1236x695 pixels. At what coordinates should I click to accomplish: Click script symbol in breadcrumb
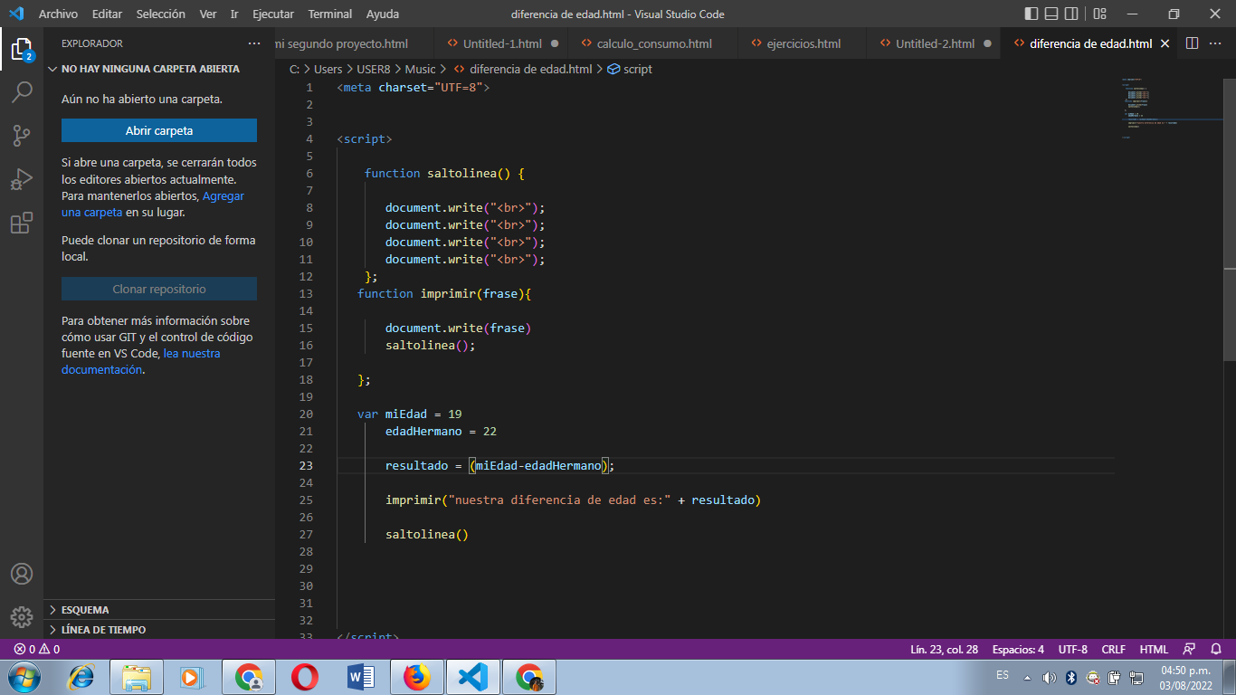(630, 69)
